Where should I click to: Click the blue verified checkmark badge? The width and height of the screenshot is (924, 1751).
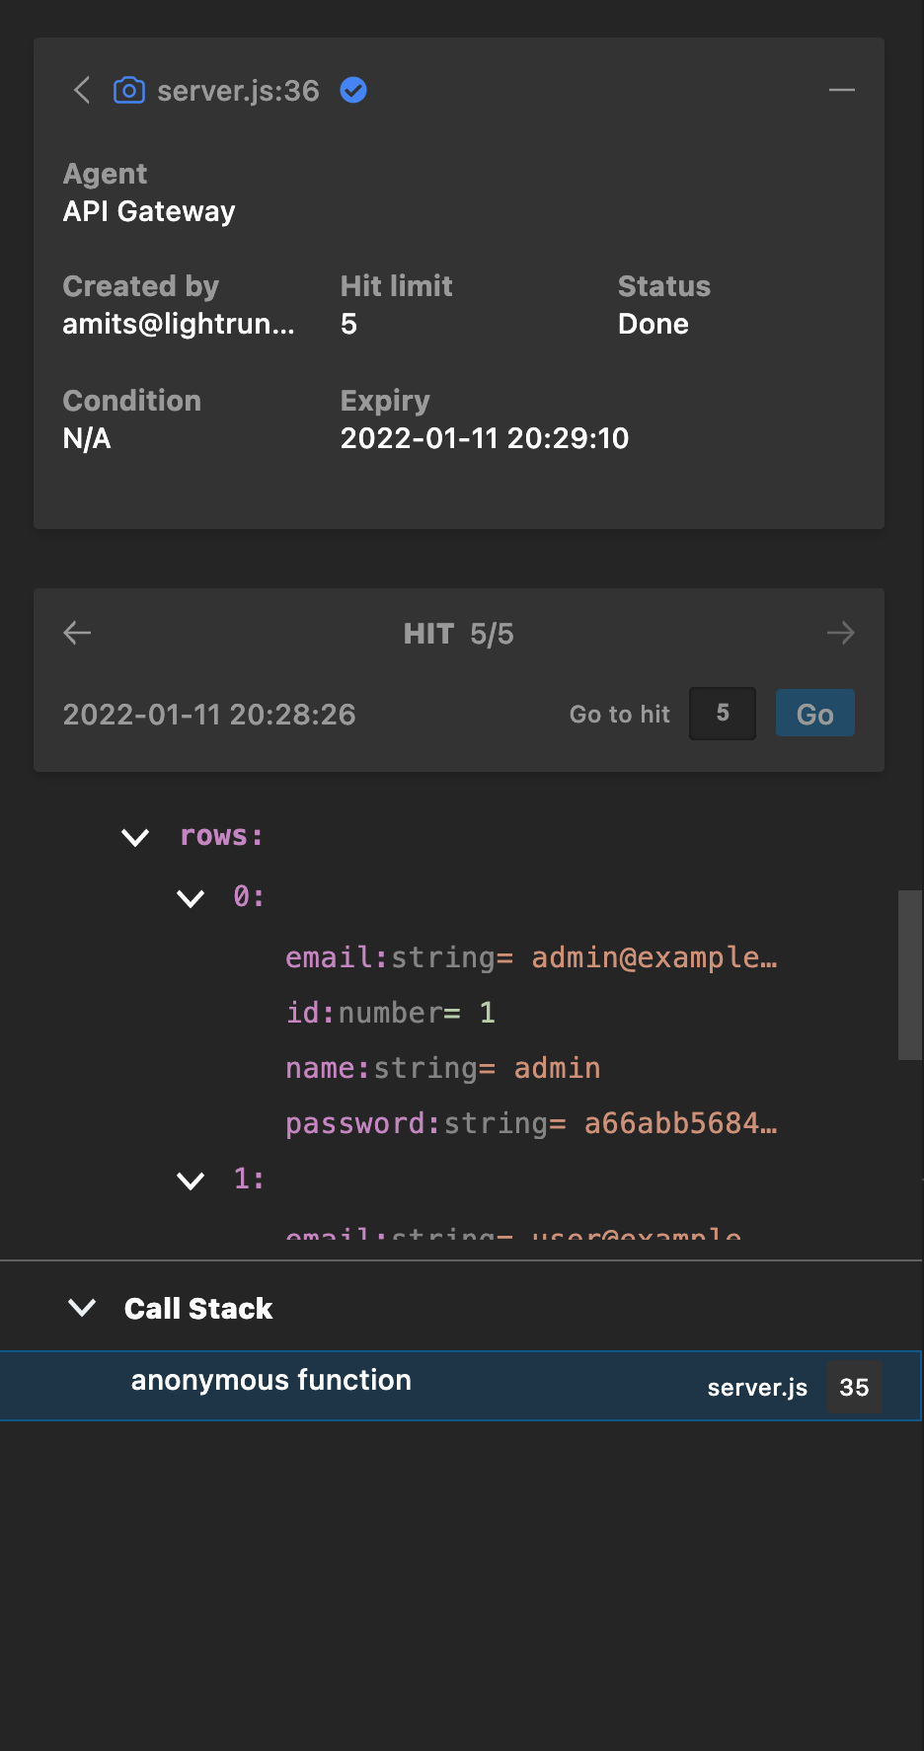tap(353, 91)
